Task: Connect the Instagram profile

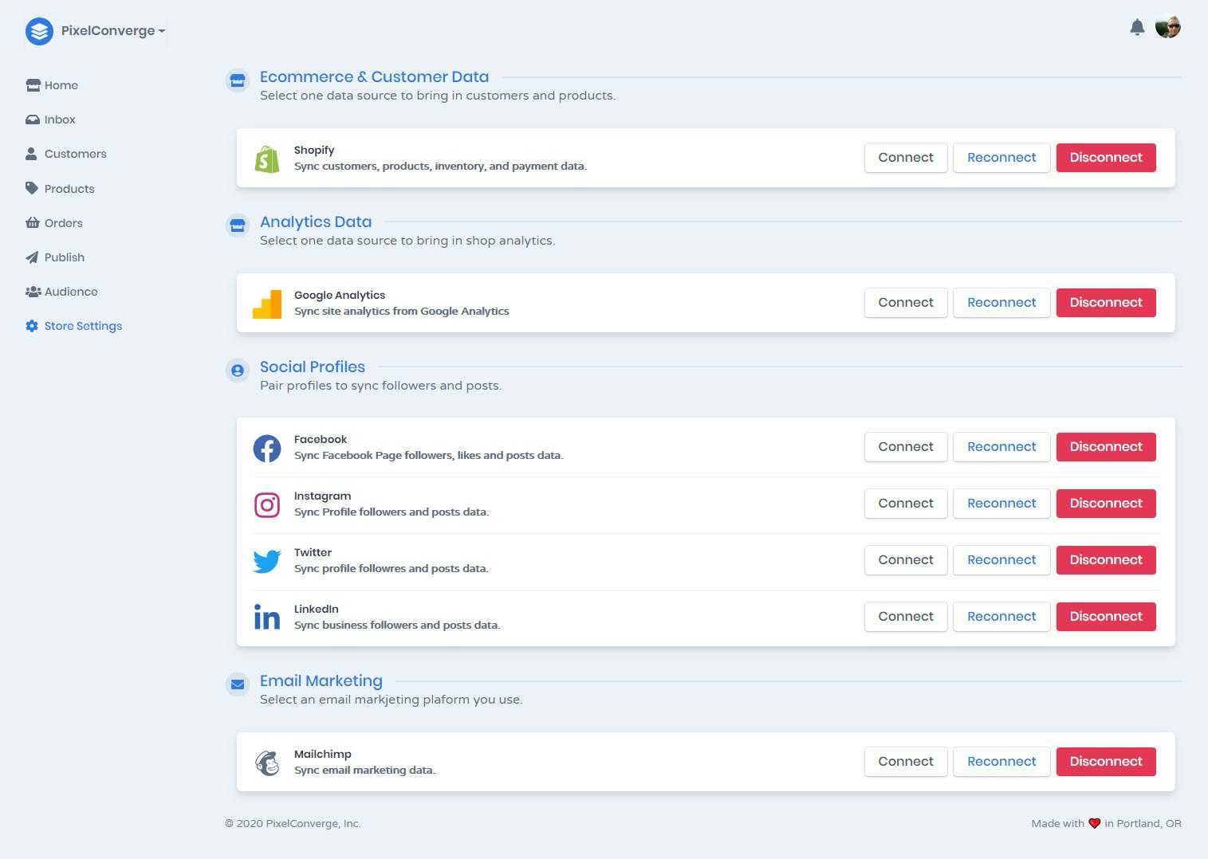Action: click(906, 504)
